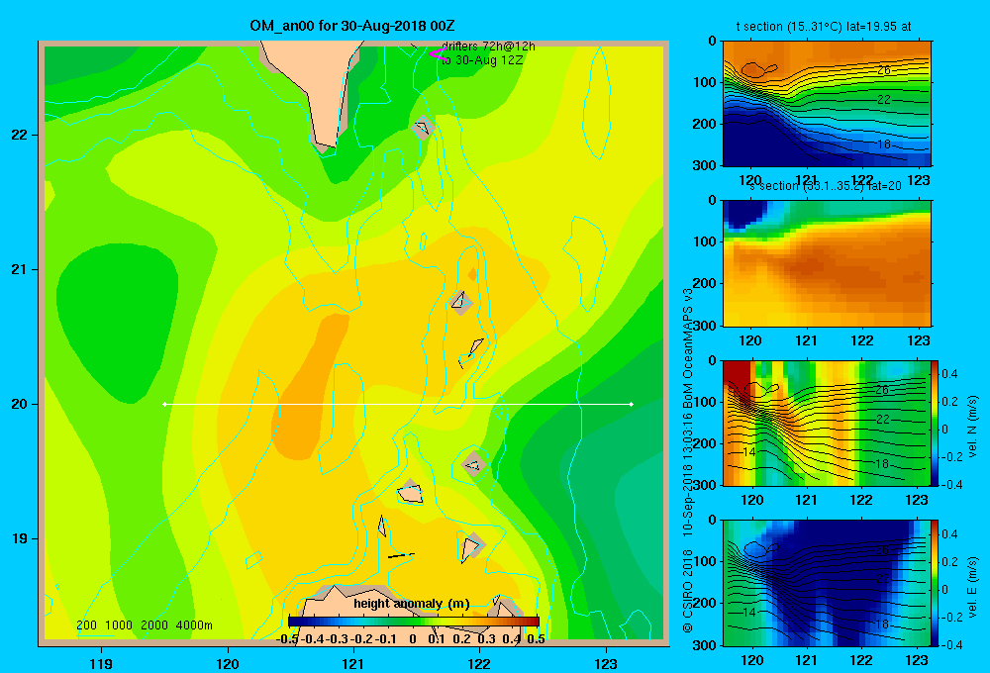Click the depth label 300 on temperature section
990x673 pixels.
(x=707, y=165)
